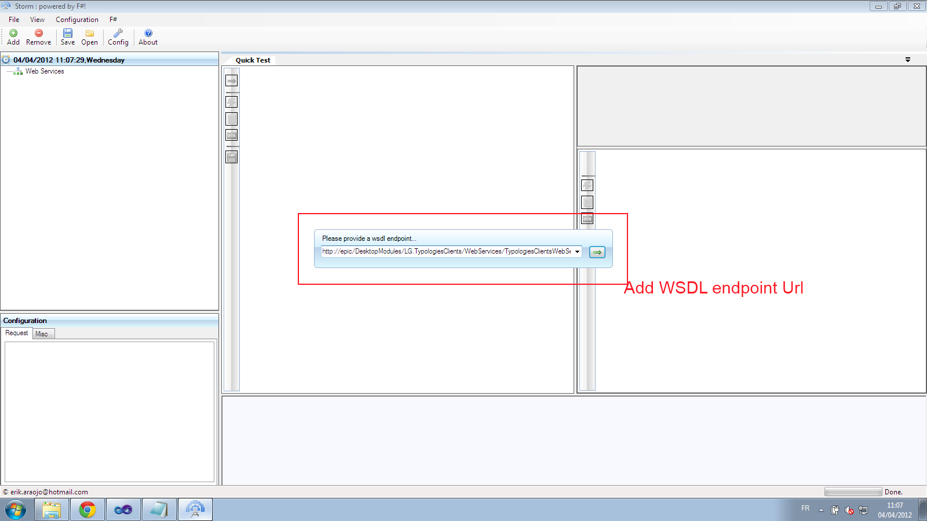Click the text document icon in request toolbar
This screenshot has width=927, height=521.
click(x=232, y=119)
